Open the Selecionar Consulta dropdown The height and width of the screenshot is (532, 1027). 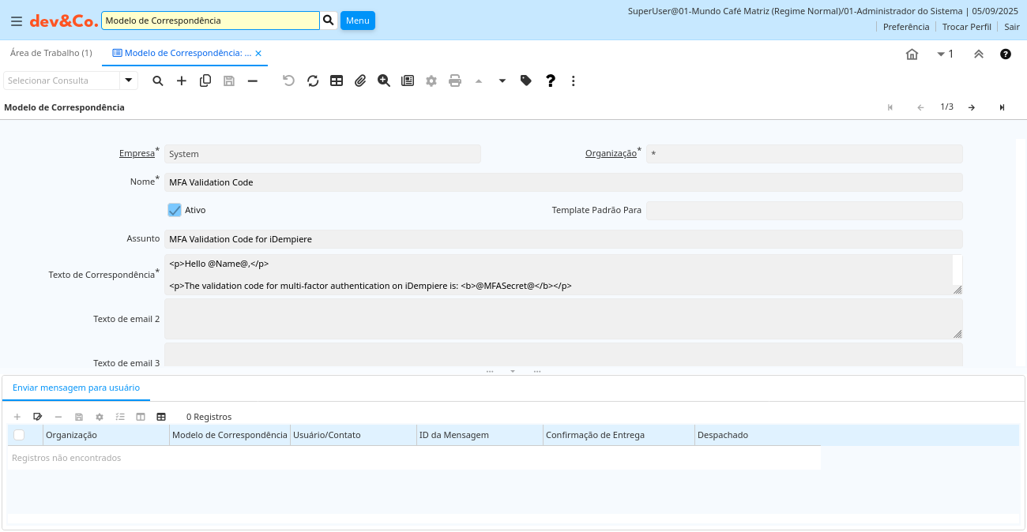(129, 81)
